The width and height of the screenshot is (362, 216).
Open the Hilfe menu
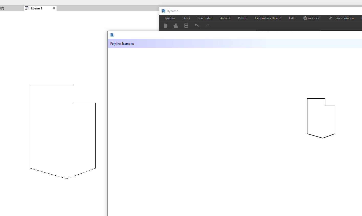point(292,18)
